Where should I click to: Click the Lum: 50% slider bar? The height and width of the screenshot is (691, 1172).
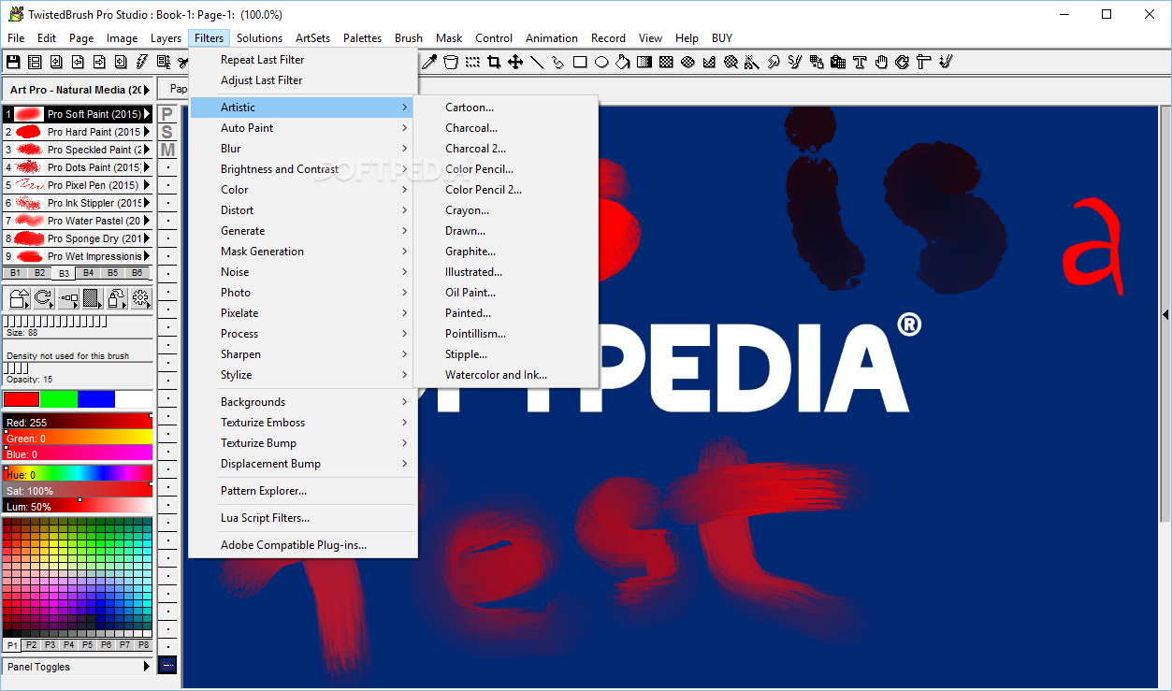[x=78, y=506]
